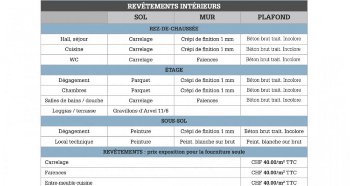This screenshot has width=350, height=186.
Task: Select the Cuisine row label
Action: coord(74,49)
